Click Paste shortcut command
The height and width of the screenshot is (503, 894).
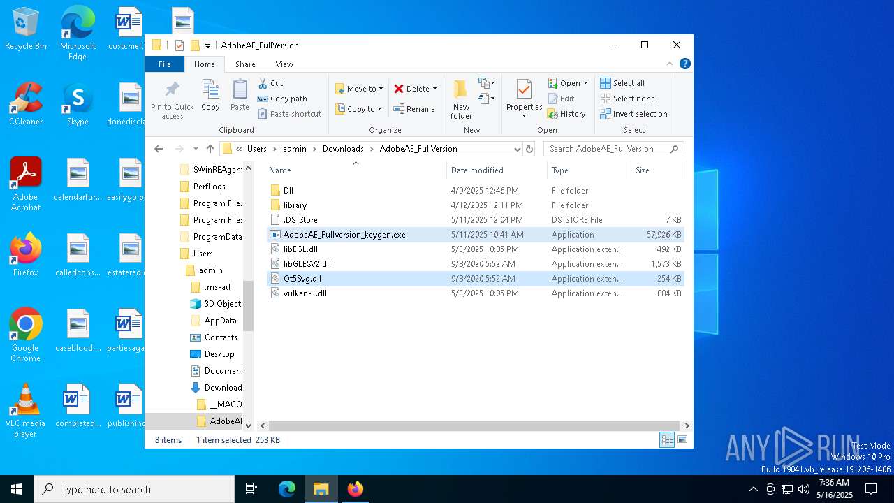[289, 114]
